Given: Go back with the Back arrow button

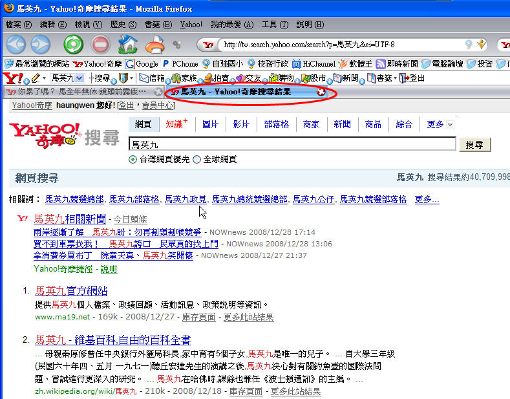Looking at the screenshot, I should [16, 45].
